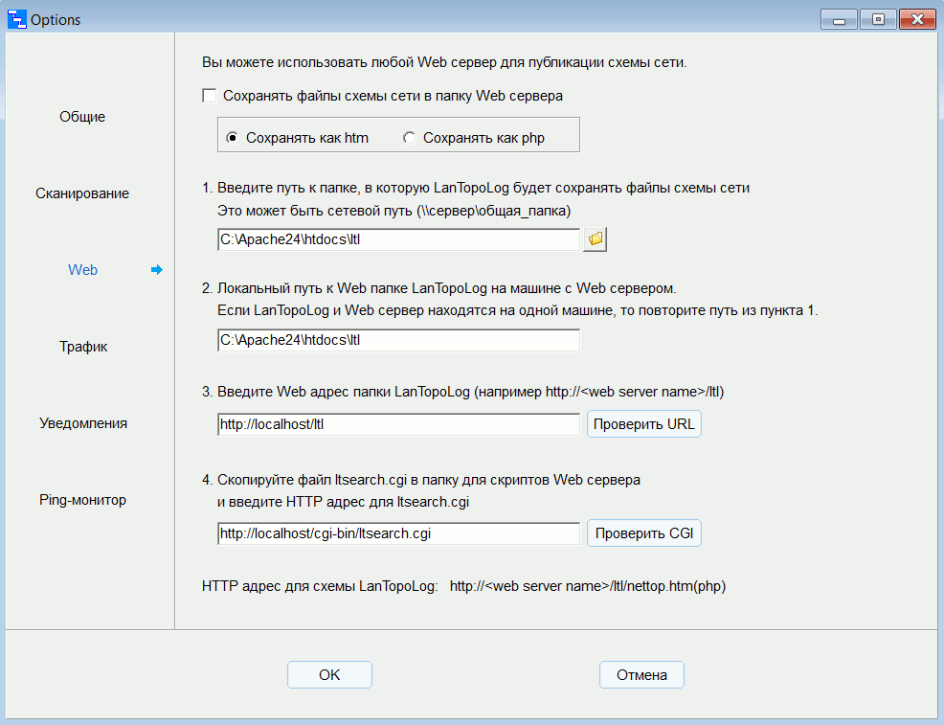The image size is (944, 725).
Task: Close the Options window
Action: 917,19
